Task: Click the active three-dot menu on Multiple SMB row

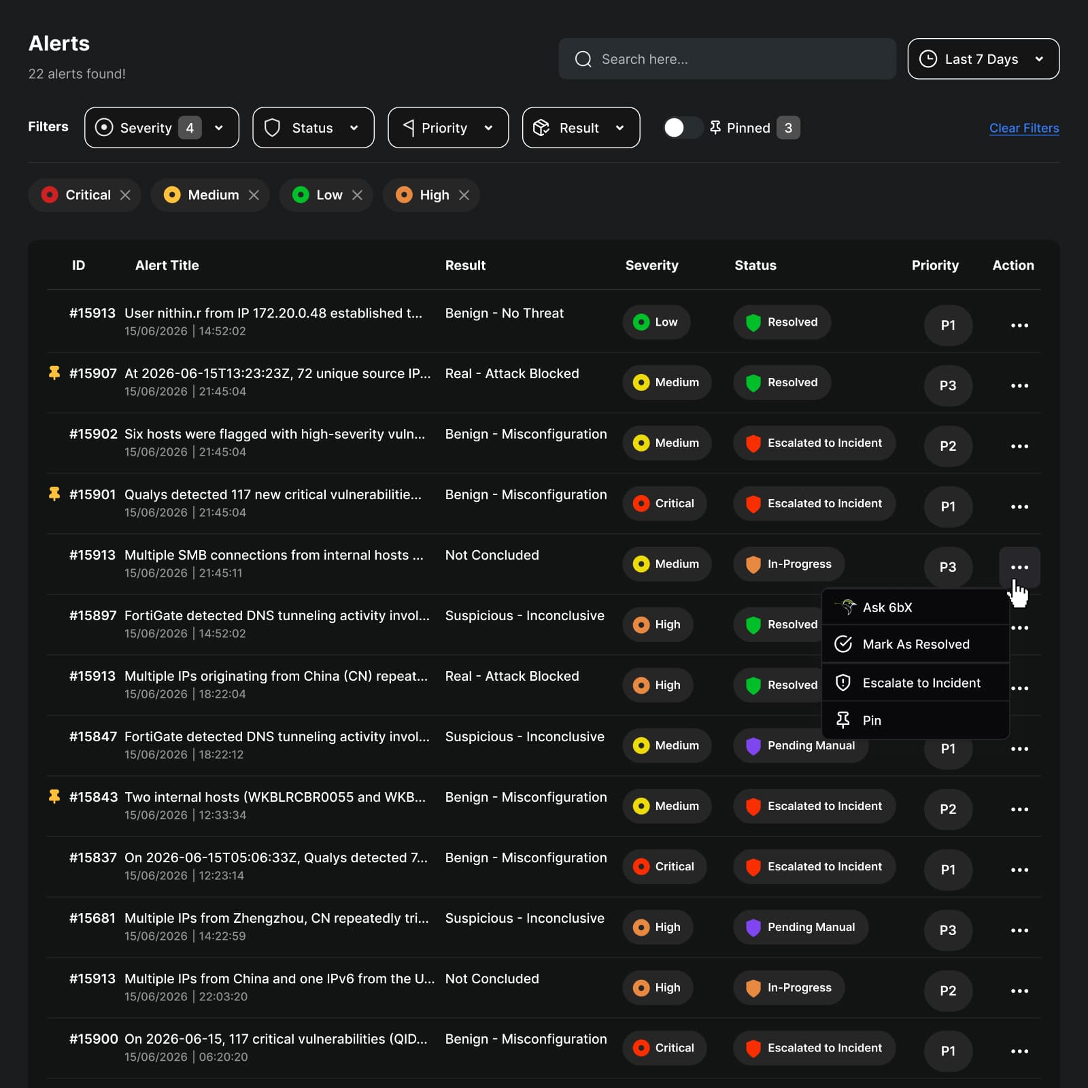Action: (1019, 567)
